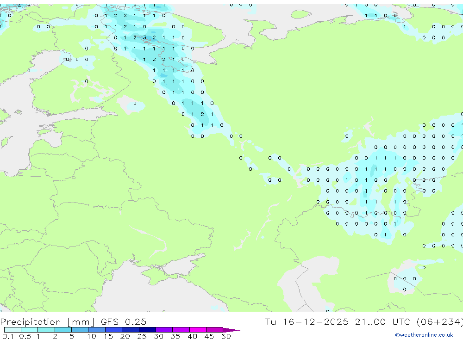Select the 40–45 mm bright magenta legend swatch
This screenshot has width=463, height=339.
(x=198, y=330)
